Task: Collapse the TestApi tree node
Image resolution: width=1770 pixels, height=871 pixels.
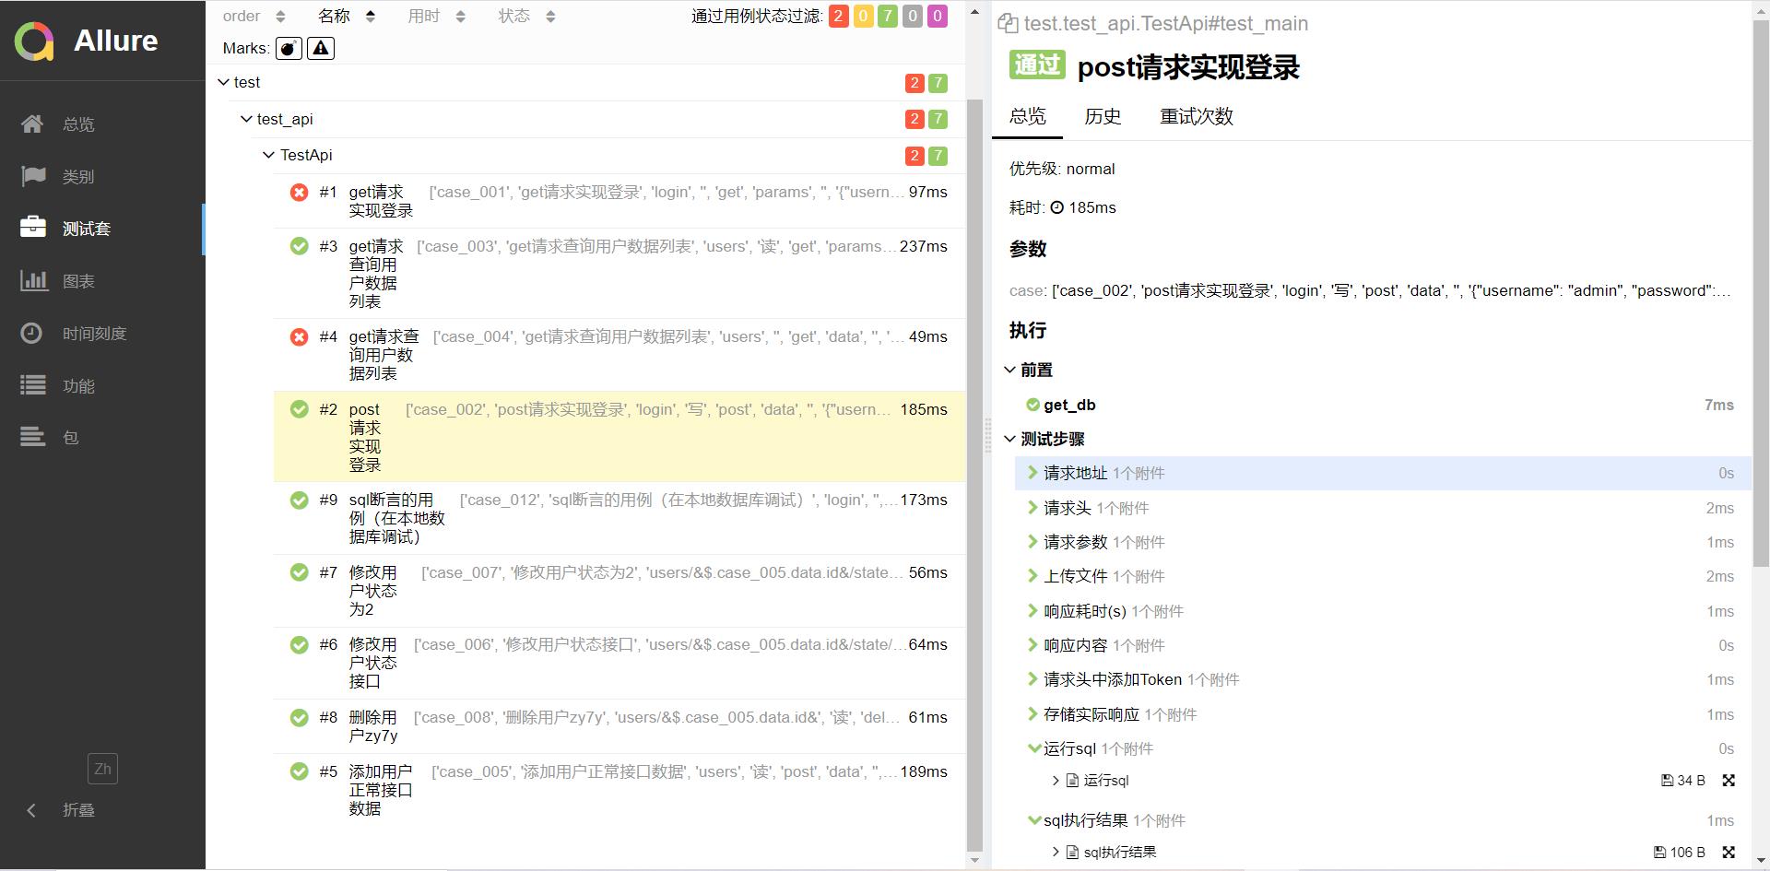Action: 269,155
